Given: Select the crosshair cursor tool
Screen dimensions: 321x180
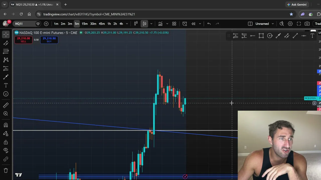Looking at the screenshot, I should pyautogui.click(x=6, y=34).
